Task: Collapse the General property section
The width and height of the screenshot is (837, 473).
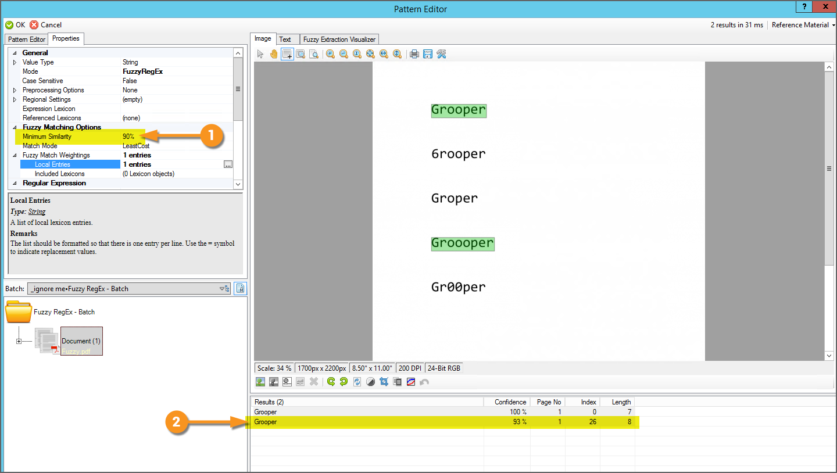Action: click(x=15, y=53)
